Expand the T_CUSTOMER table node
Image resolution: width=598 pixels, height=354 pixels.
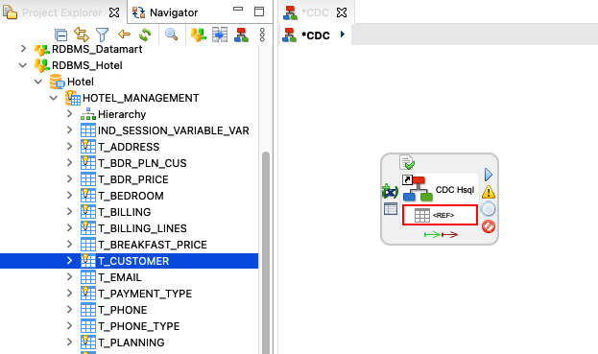[x=69, y=261]
